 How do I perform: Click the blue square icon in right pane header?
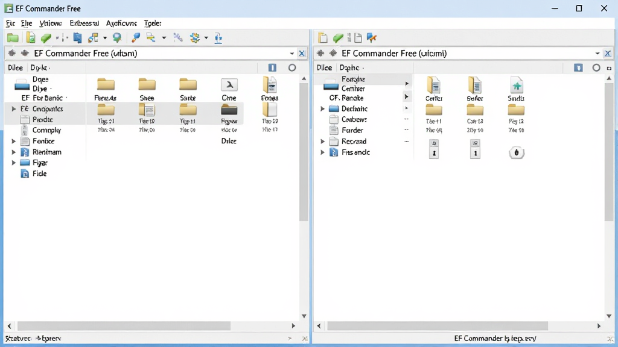[x=578, y=67]
